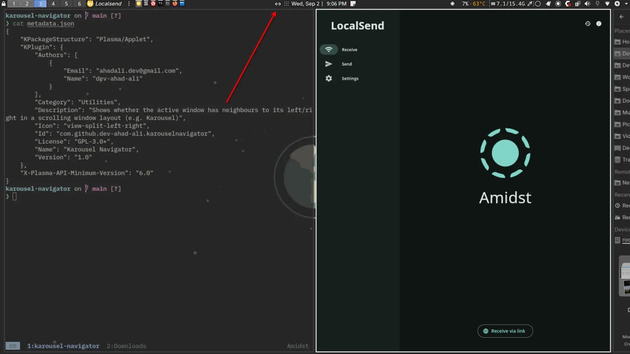Click the email ahadali.dev@gmail.com in terminal
Image resolution: width=630 pixels, height=354 pixels.
[139, 71]
